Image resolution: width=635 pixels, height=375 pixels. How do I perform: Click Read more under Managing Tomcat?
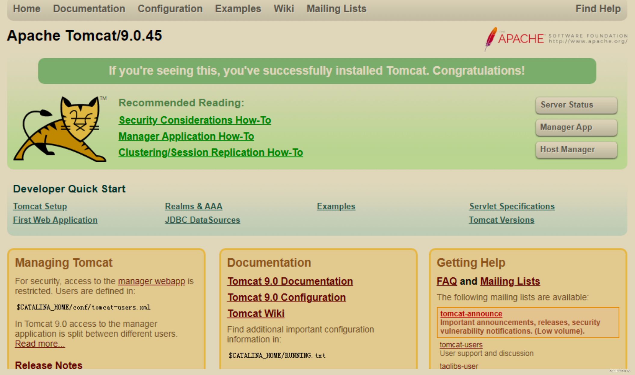(x=40, y=344)
